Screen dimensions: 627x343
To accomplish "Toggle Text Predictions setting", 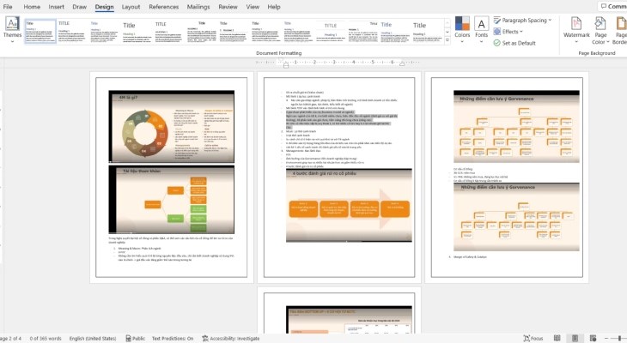I will click(x=173, y=338).
